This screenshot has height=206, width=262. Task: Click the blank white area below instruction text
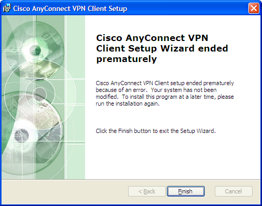172,156
